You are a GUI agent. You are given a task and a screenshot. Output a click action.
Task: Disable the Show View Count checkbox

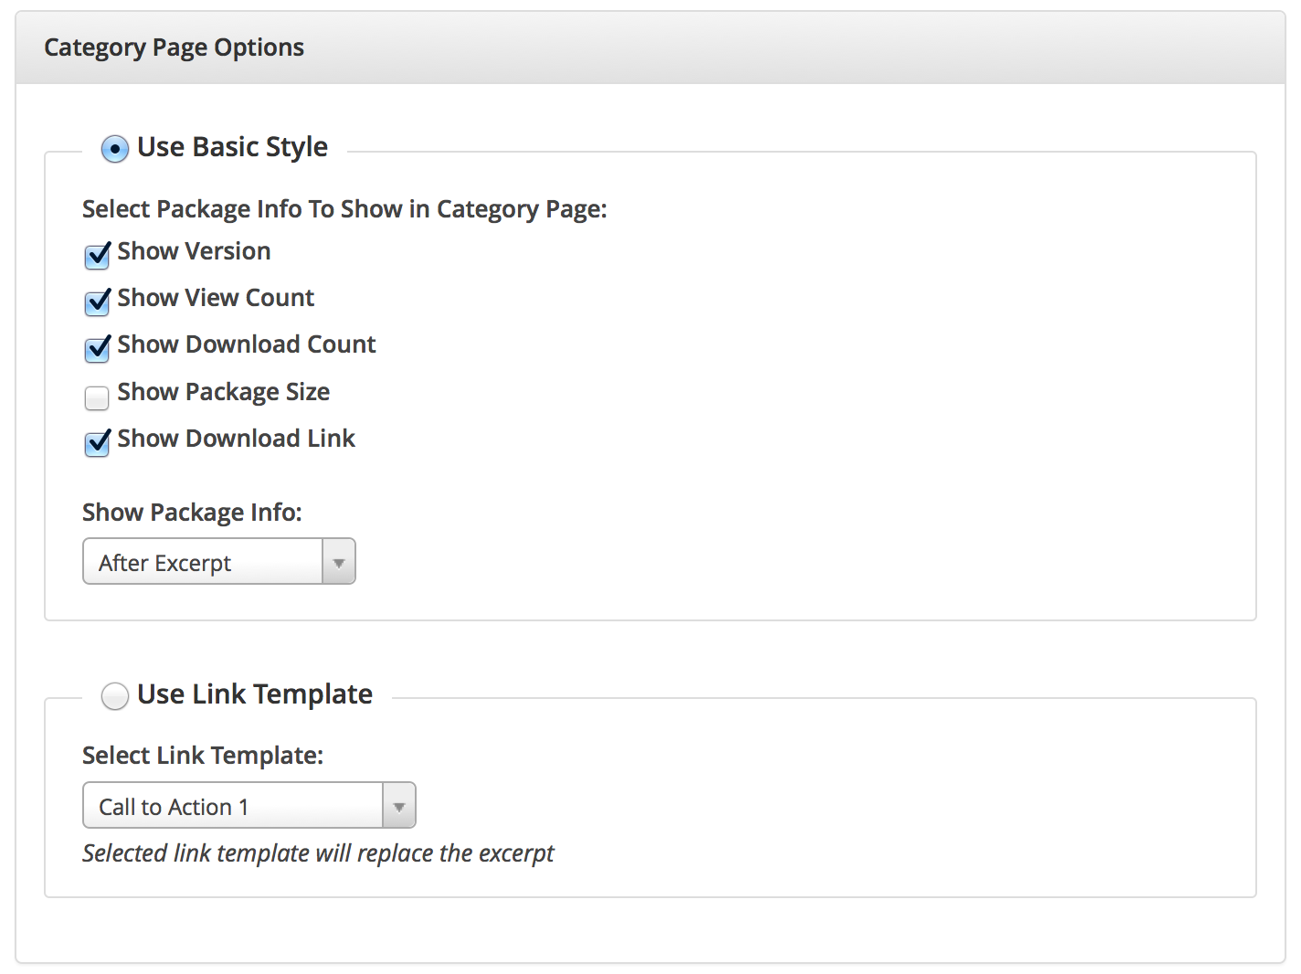pyautogui.click(x=97, y=303)
